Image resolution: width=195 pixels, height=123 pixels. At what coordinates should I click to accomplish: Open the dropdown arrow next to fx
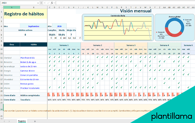pos(55,3)
